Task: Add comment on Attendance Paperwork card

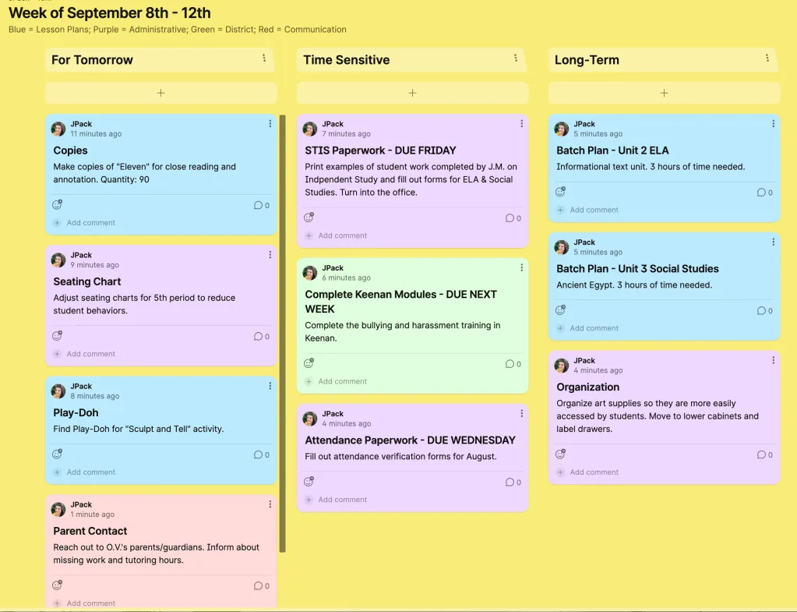Action: (x=337, y=500)
